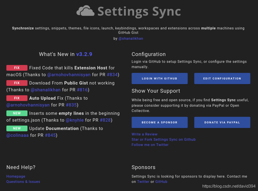Click the Donate via PayPal button
Viewport: 258px width, 191px height.
coord(222,122)
